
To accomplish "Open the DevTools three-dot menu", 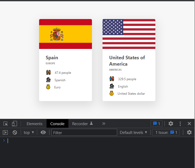I will coord(180,124).
